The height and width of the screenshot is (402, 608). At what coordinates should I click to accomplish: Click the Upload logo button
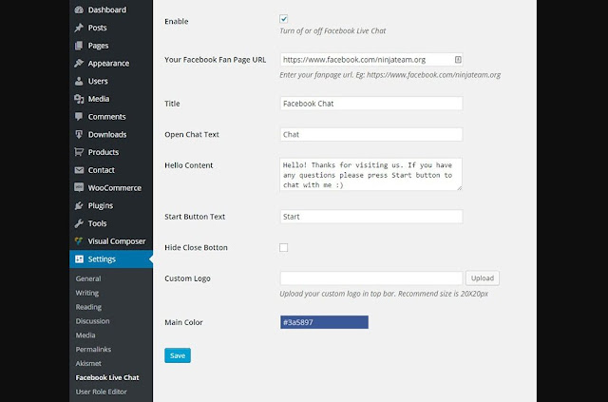(x=483, y=278)
